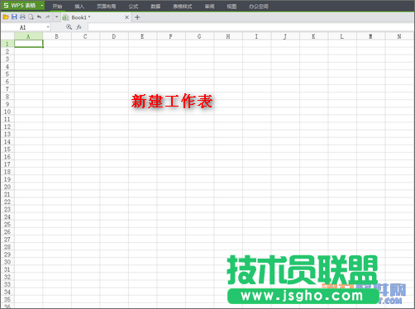
Task: Switch to the 开始 ribbon tab
Action: tap(57, 7)
